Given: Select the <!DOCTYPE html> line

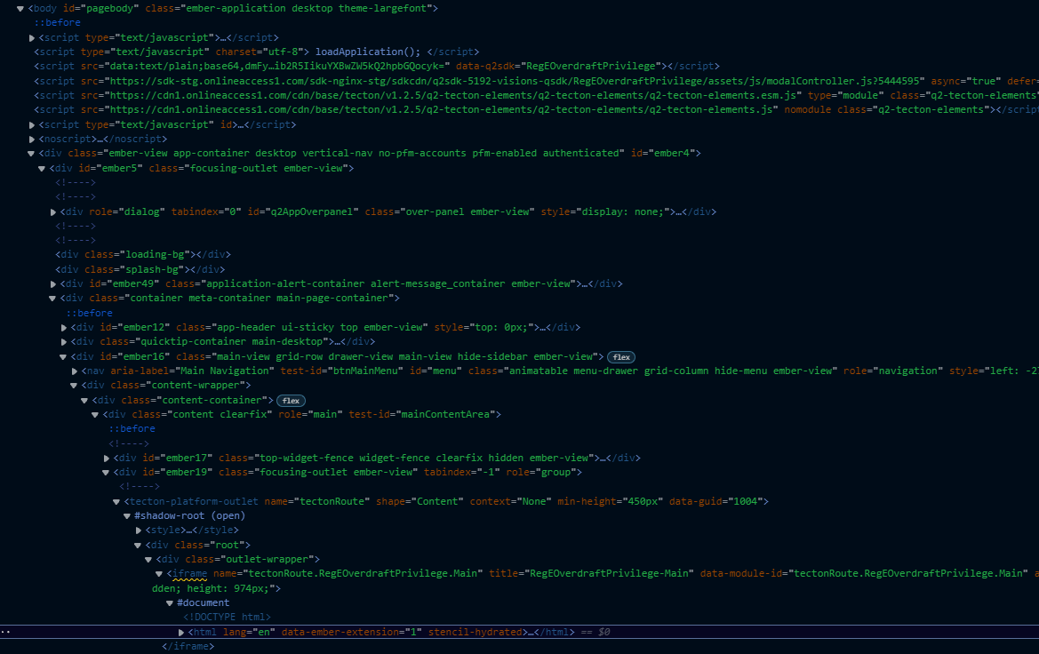Looking at the screenshot, I should pos(227,618).
